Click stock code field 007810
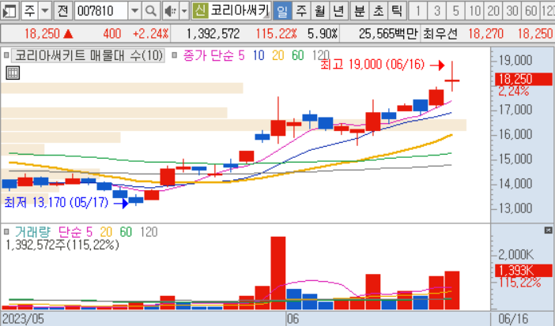The height and width of the screenshot is (326, 555). (x=101, y=10)
